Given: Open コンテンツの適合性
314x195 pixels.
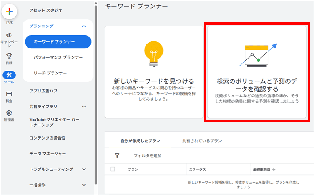Looking at the screenshot, I should coord(47,138).
